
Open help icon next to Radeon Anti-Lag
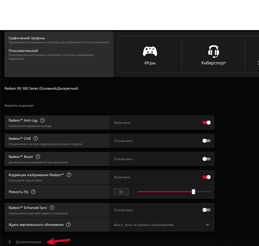click(x=42, y=120)
